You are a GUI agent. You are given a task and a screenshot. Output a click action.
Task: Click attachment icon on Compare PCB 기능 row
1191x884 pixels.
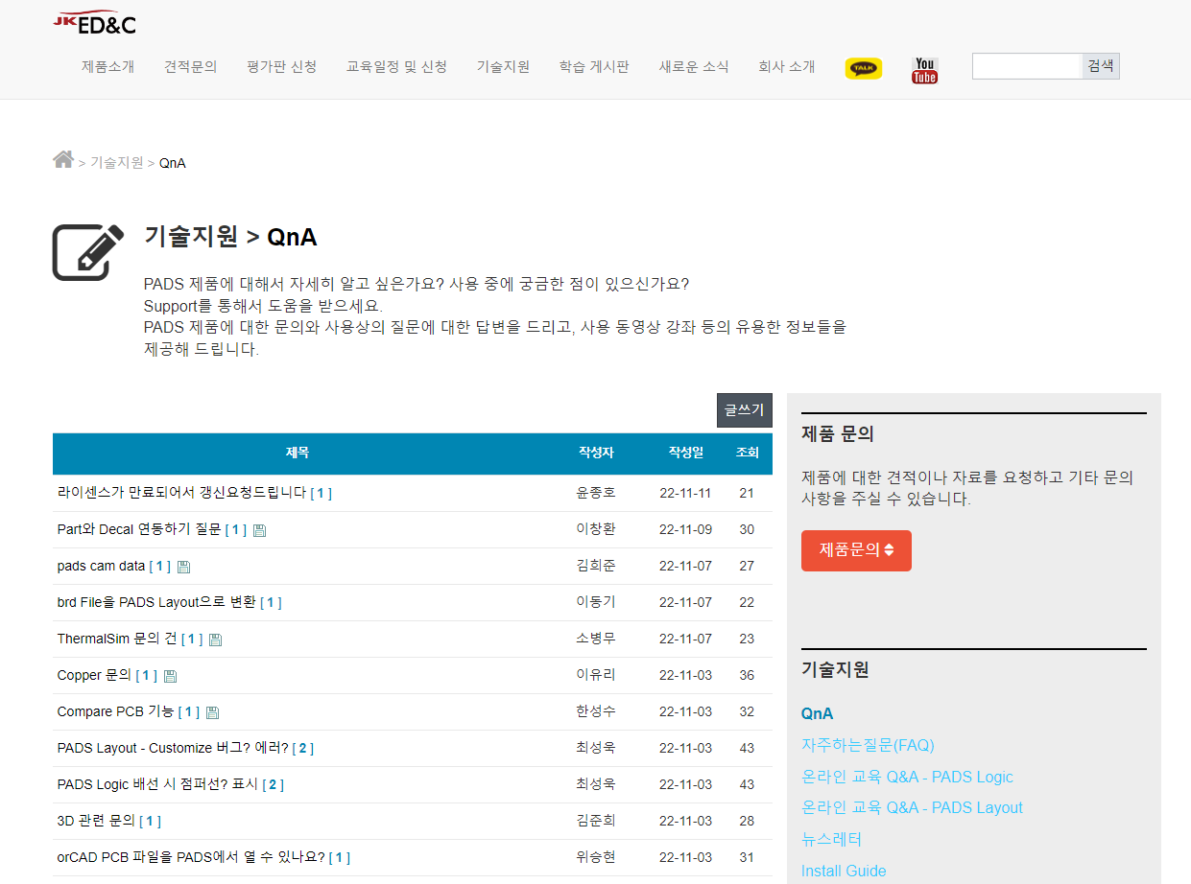point(212,712)
